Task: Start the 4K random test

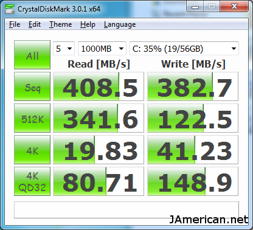Action: coord(32,150)
